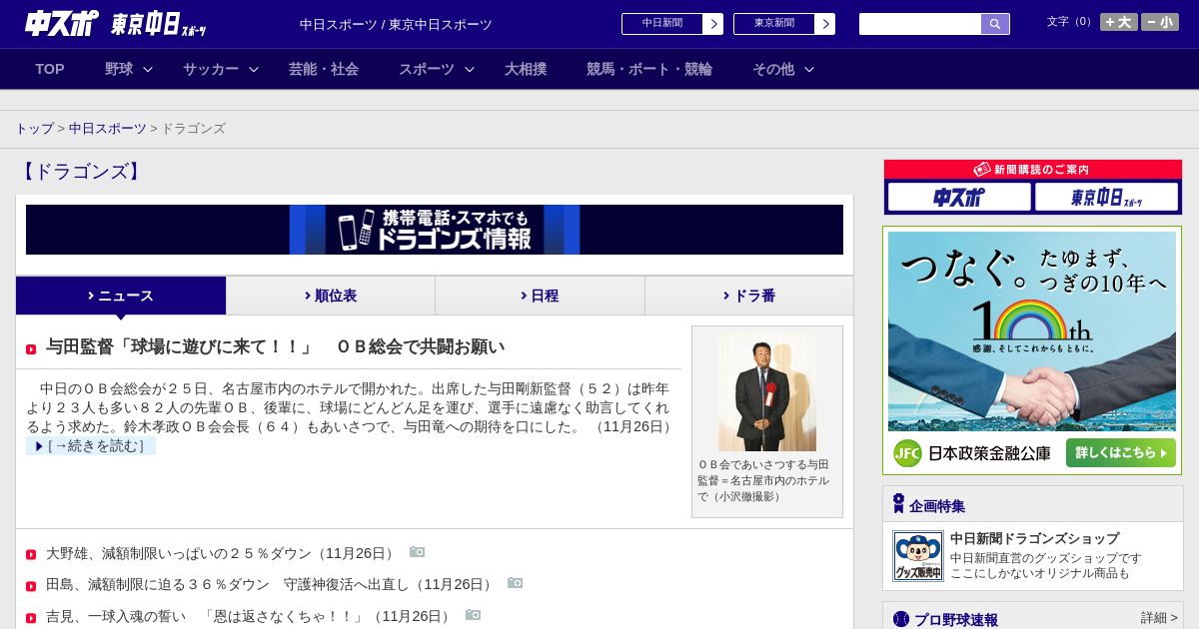Click the トップ breadcrumb link

tap(34, 129)
